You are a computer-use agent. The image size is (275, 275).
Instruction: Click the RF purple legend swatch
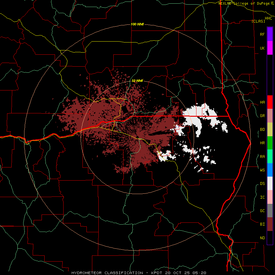[270, 34]
